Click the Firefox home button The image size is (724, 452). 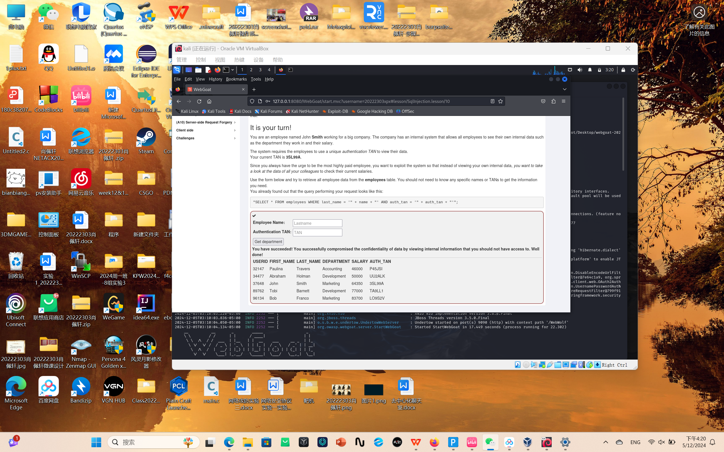click(x=209, y=101)
